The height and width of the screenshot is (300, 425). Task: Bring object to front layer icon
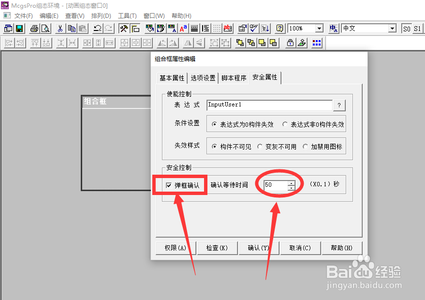240,43
